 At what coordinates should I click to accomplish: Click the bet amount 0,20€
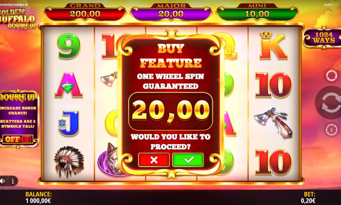pos(308,201)
